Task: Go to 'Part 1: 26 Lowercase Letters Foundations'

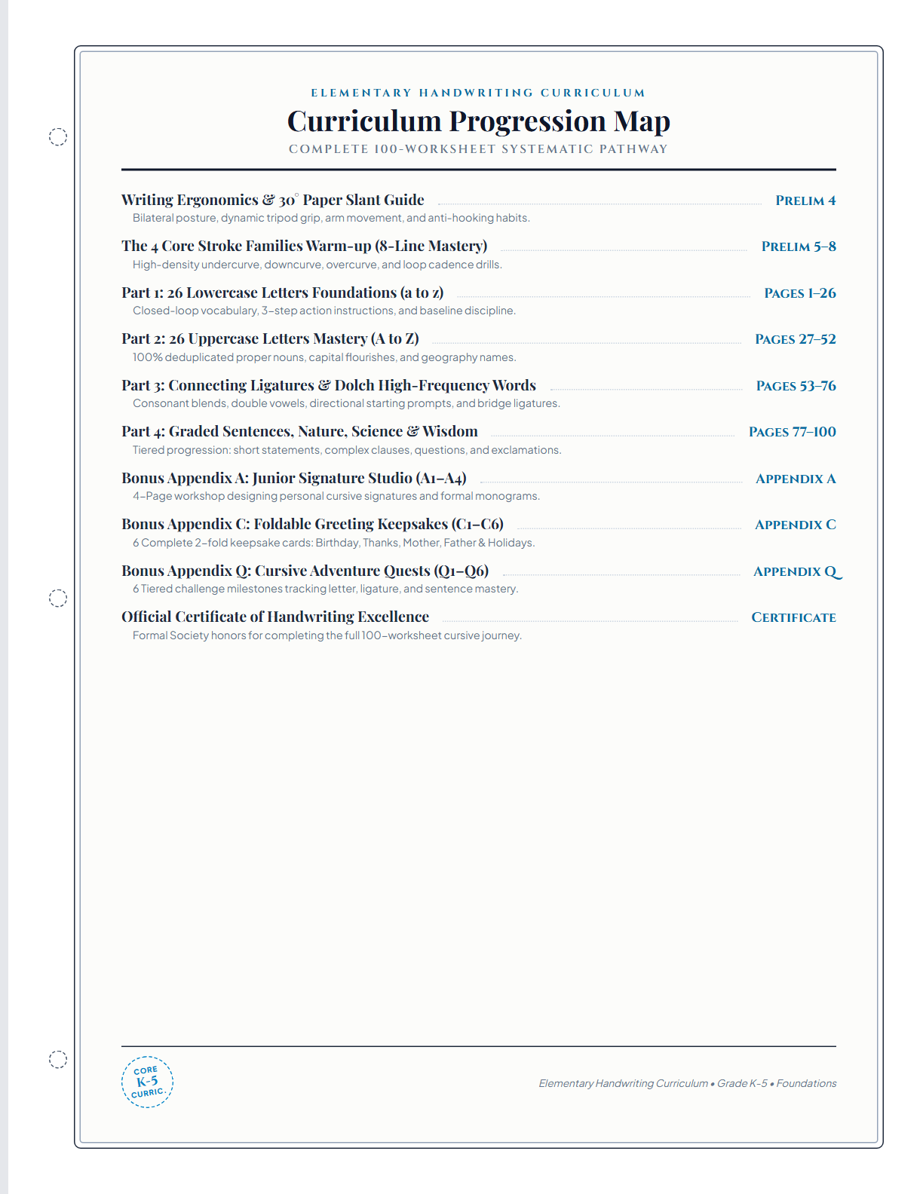Action: (x=283, y=292)
